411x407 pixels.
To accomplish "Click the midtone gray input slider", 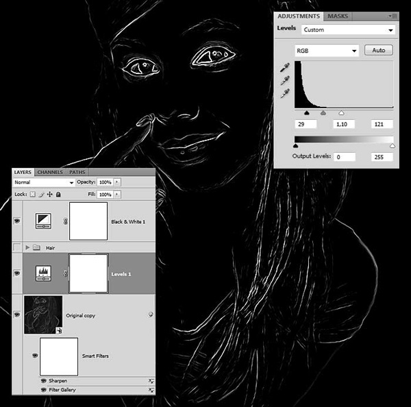I will pyautogui.click(x=323, y=113).
